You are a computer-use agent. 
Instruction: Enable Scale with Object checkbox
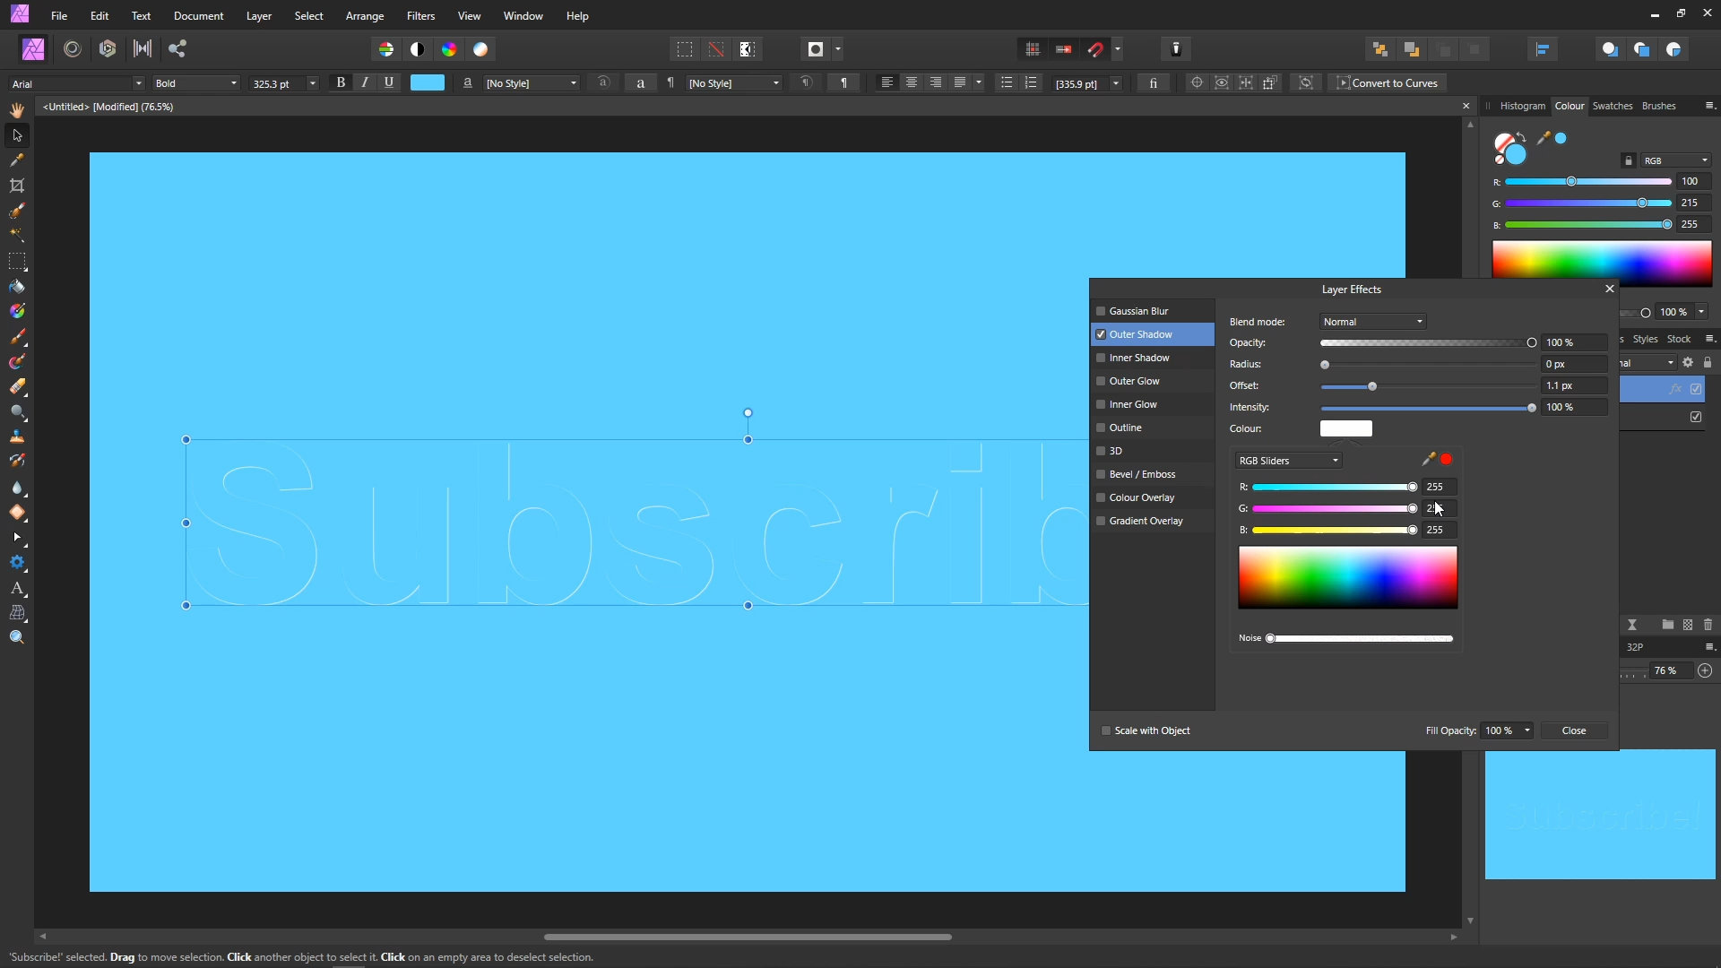pos(1106,730)
